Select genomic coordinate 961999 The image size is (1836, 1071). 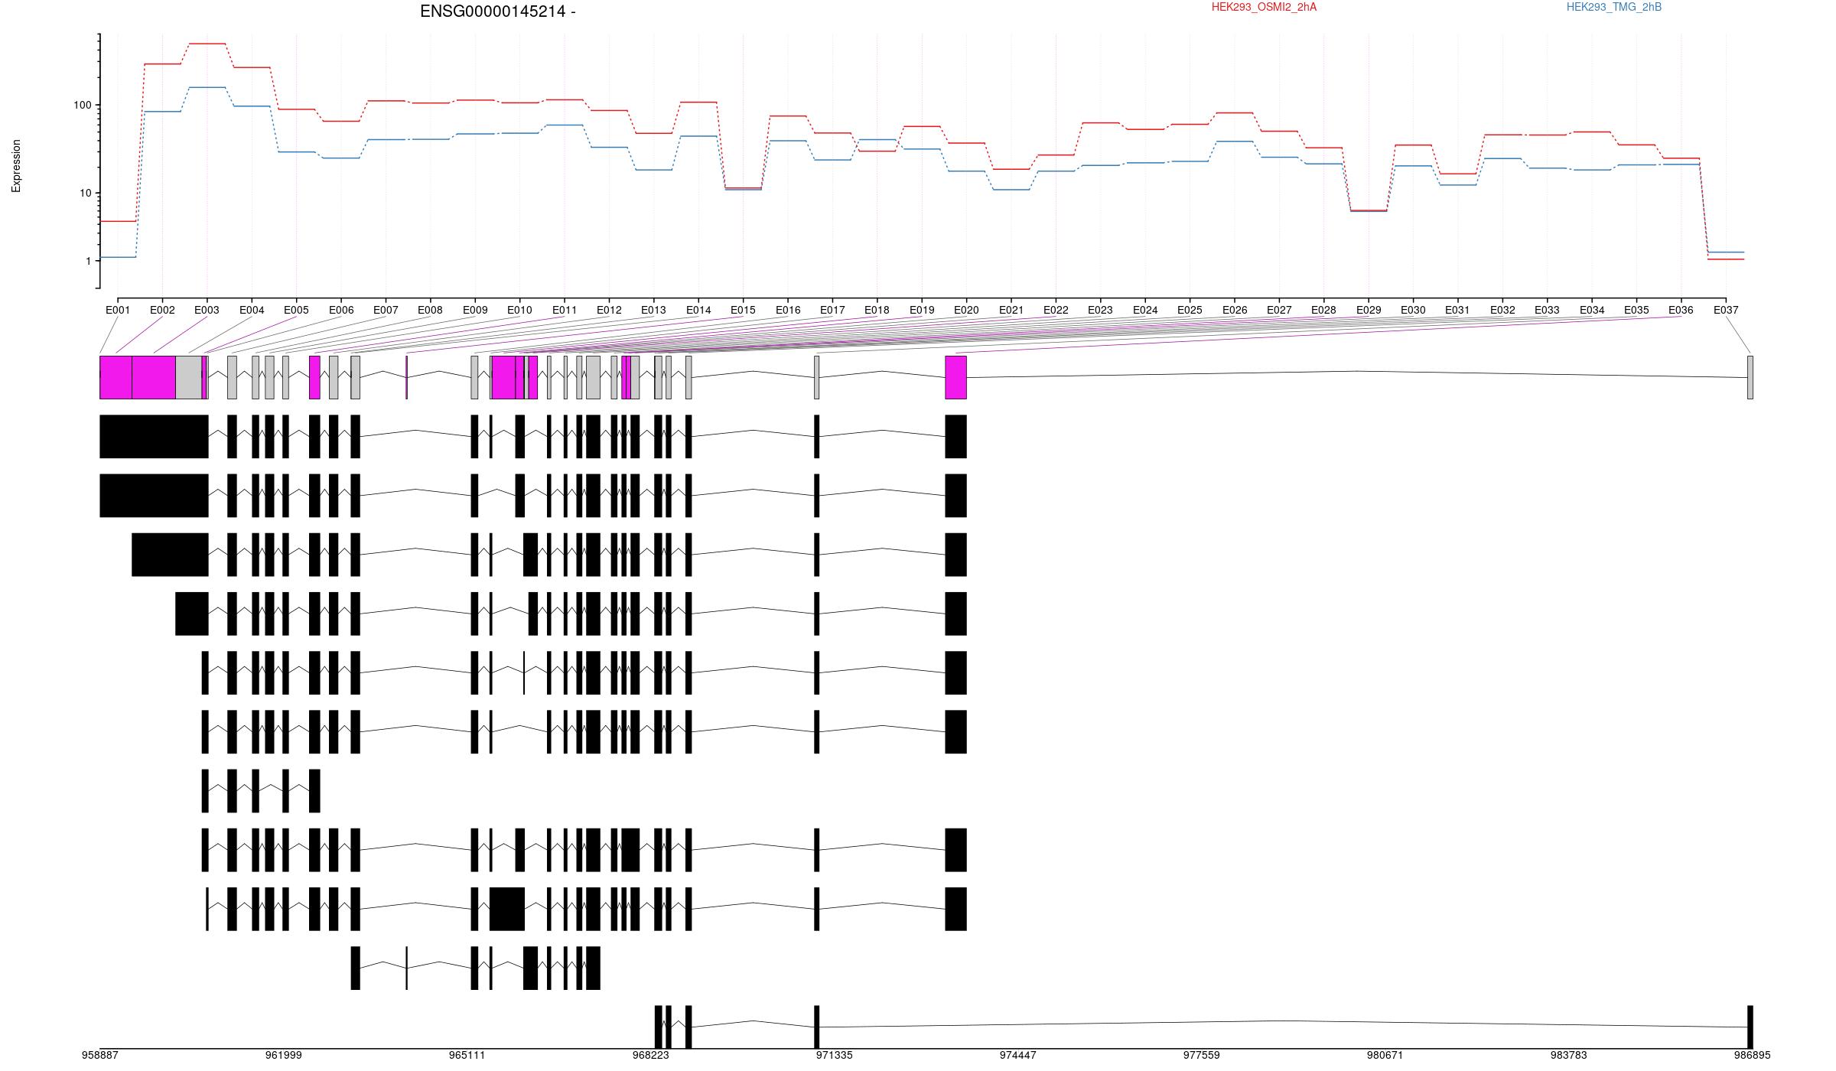284,1056
